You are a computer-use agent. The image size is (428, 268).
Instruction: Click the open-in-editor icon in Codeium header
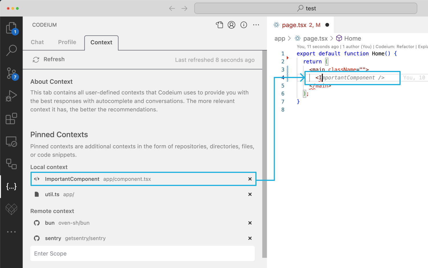click(x=219, y=25)
